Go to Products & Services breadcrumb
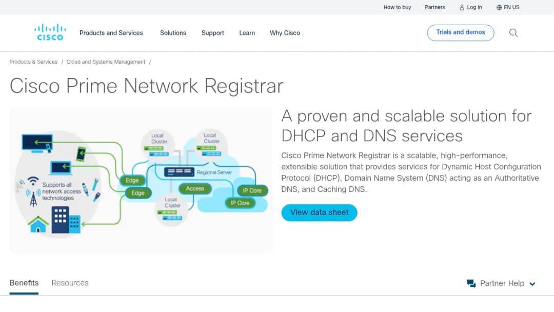 point(33,62)
